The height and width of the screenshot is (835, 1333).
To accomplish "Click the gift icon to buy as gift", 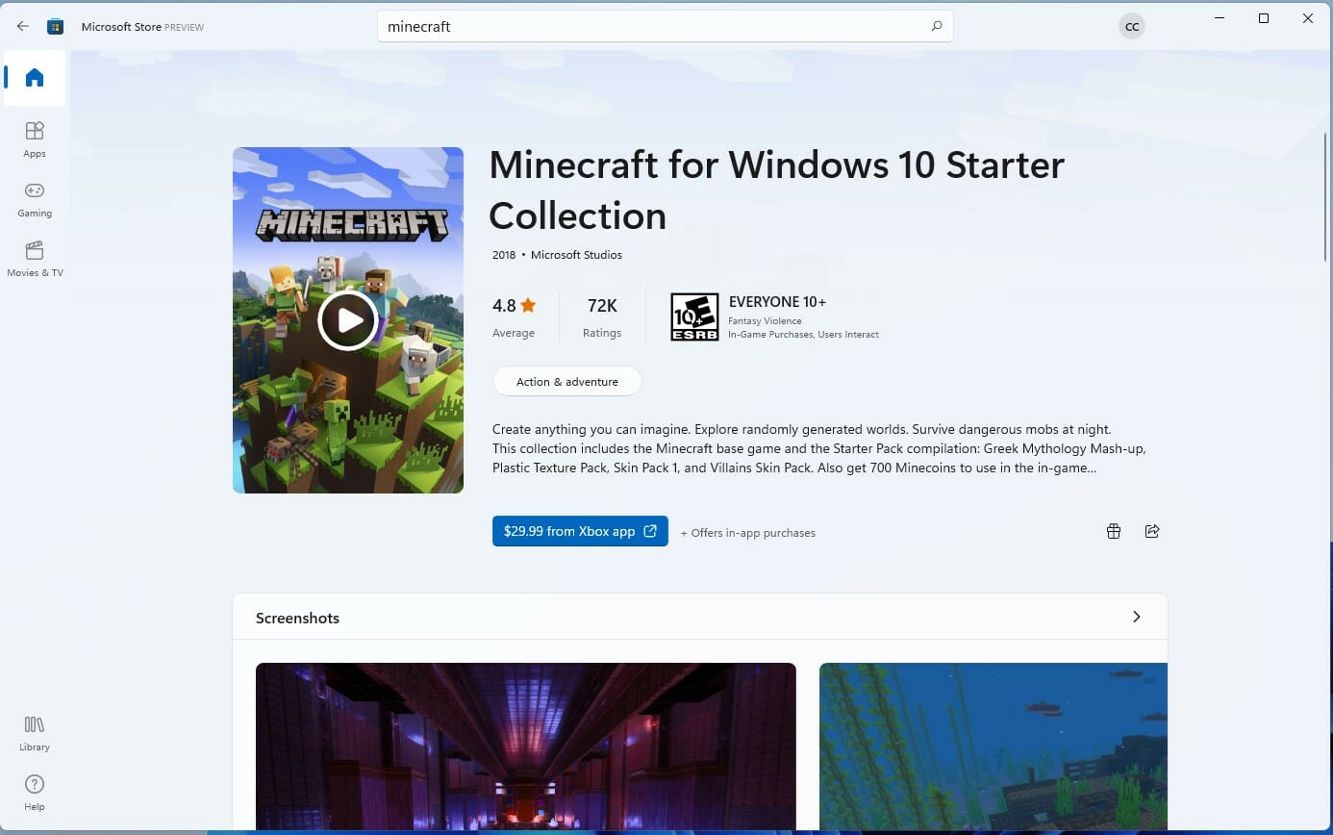I will [1114, 531].
